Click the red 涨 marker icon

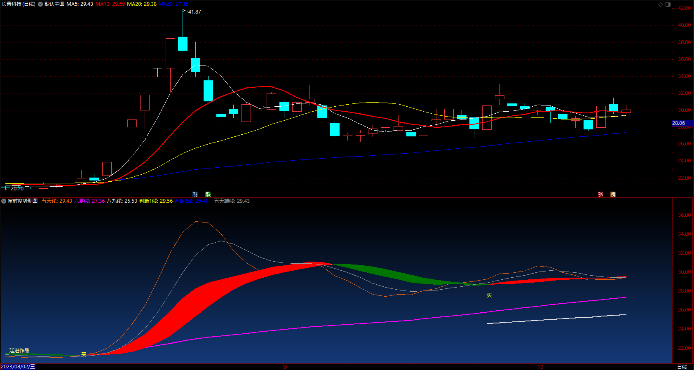(600, 194)
